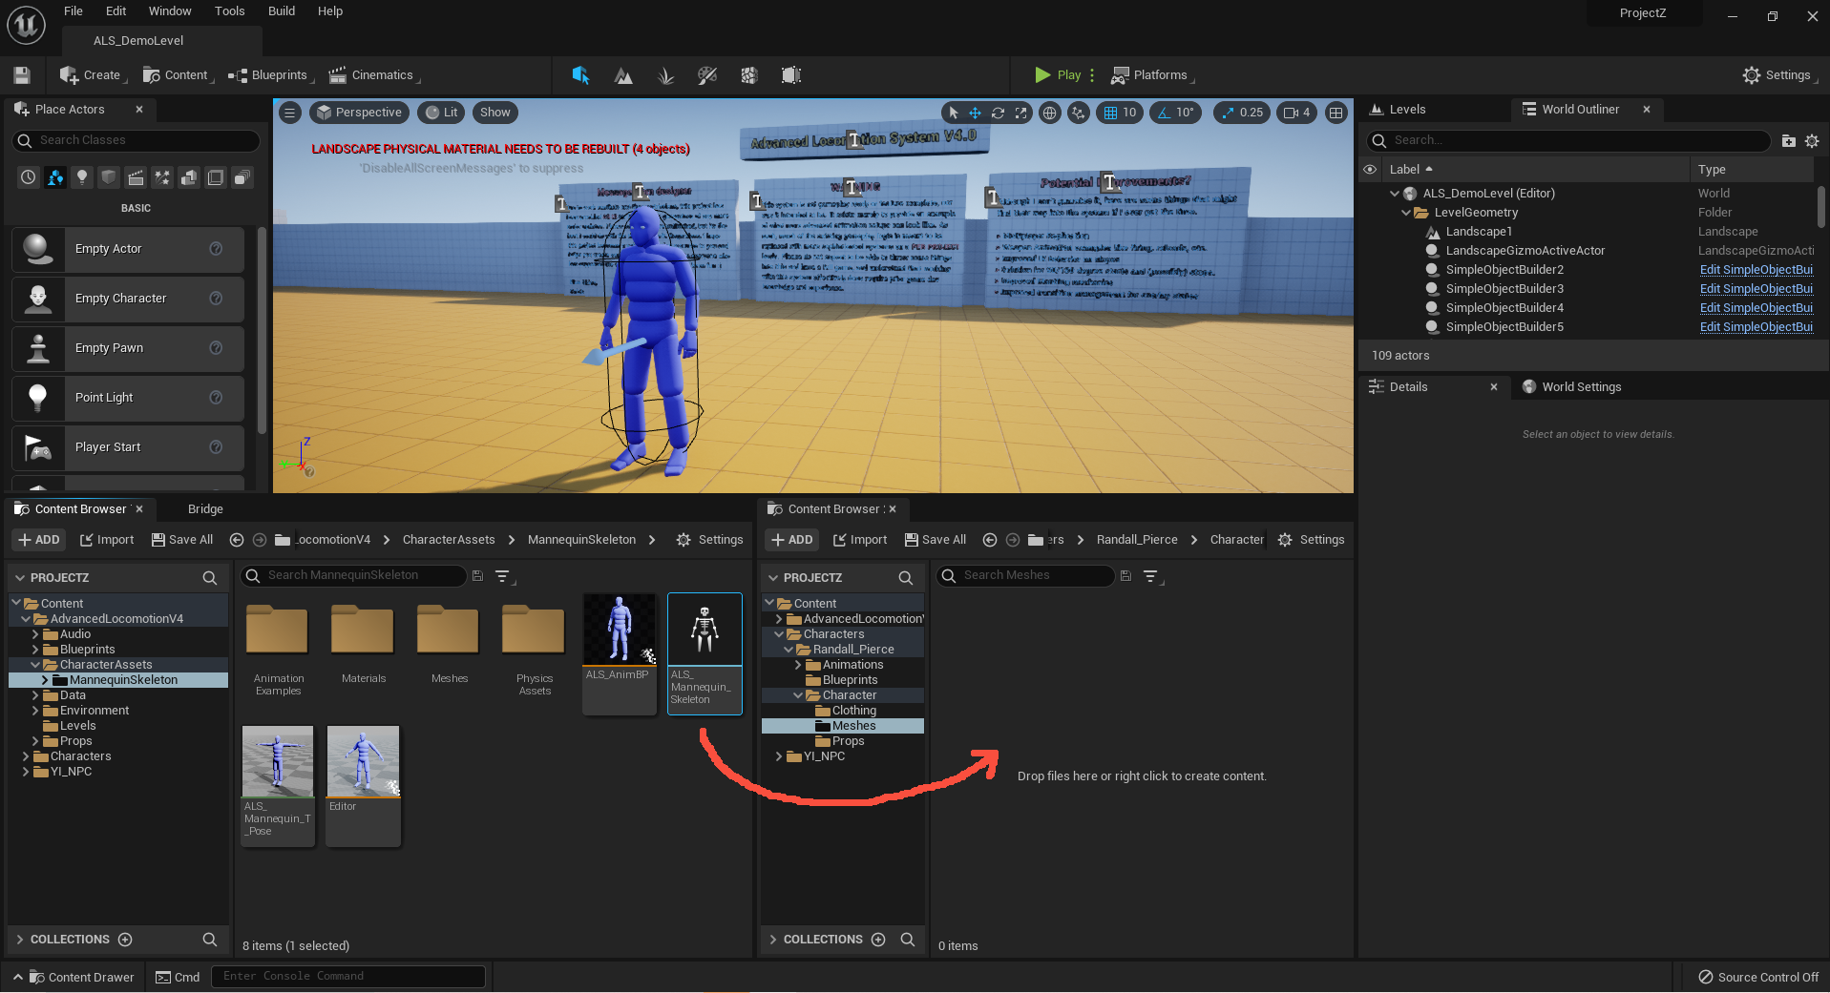Viewport: 1830px width, 993px height.
Task: Open Lit view mode dropdown
Action: (441, 113)
